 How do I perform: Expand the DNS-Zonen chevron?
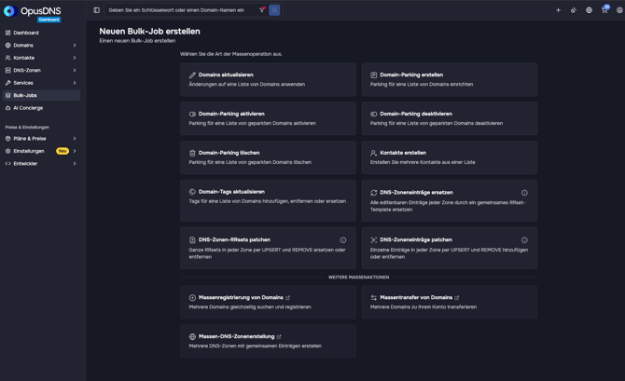pos(75,70)
